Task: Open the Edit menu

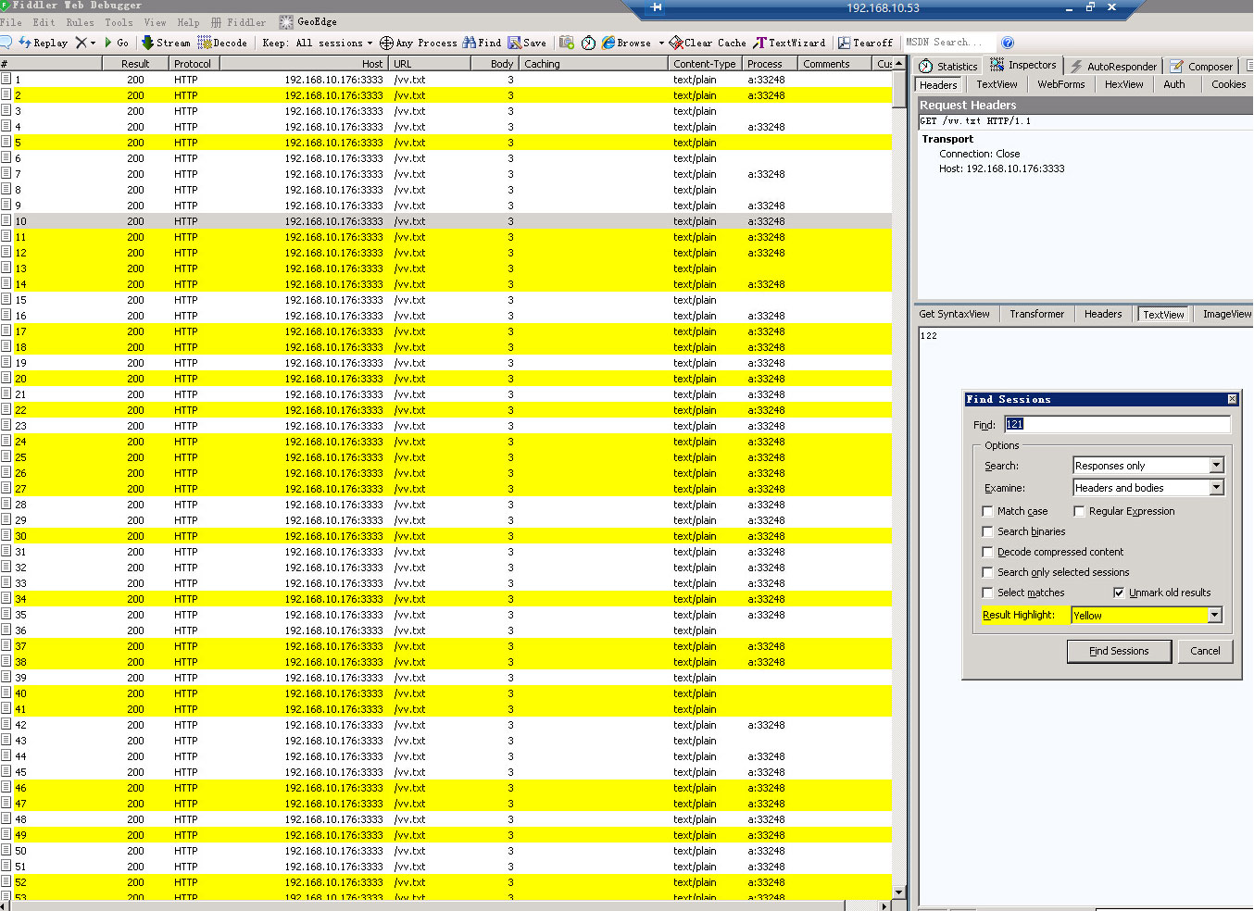Action: [44, 22]
